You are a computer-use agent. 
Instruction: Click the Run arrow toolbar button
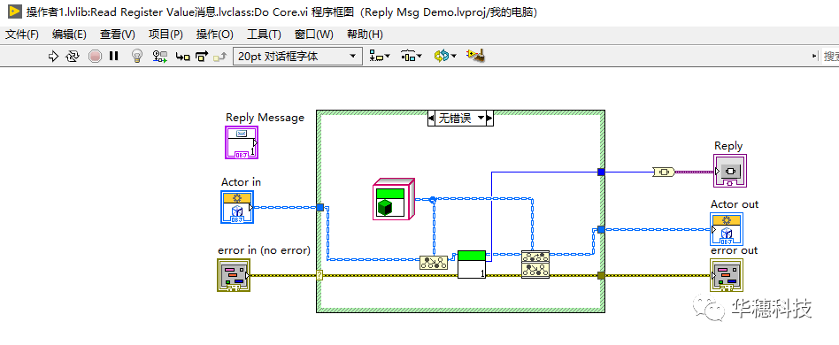(x=53, y=56)
